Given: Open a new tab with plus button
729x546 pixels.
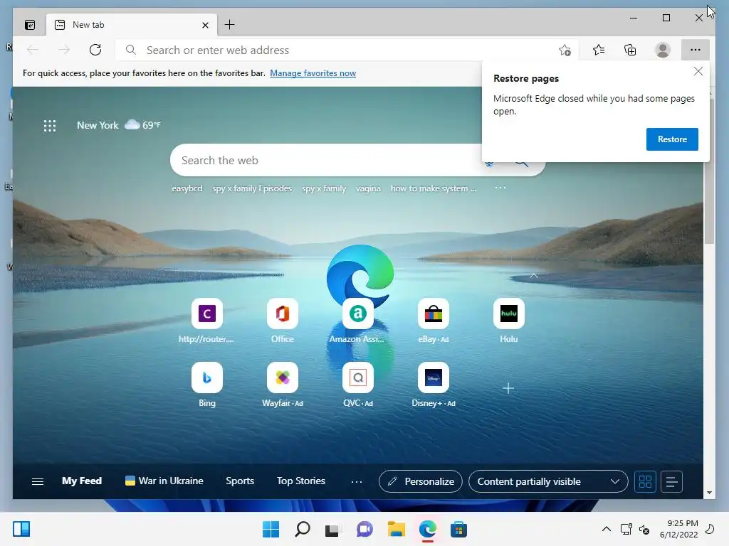Looking at the screenshot, I should click(x=230, y=25).
